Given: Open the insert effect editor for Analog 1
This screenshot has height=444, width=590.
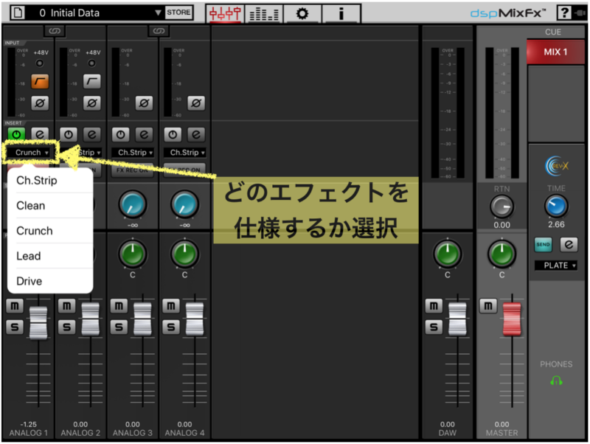Looking at the screenshot, I should click(40, 134).
